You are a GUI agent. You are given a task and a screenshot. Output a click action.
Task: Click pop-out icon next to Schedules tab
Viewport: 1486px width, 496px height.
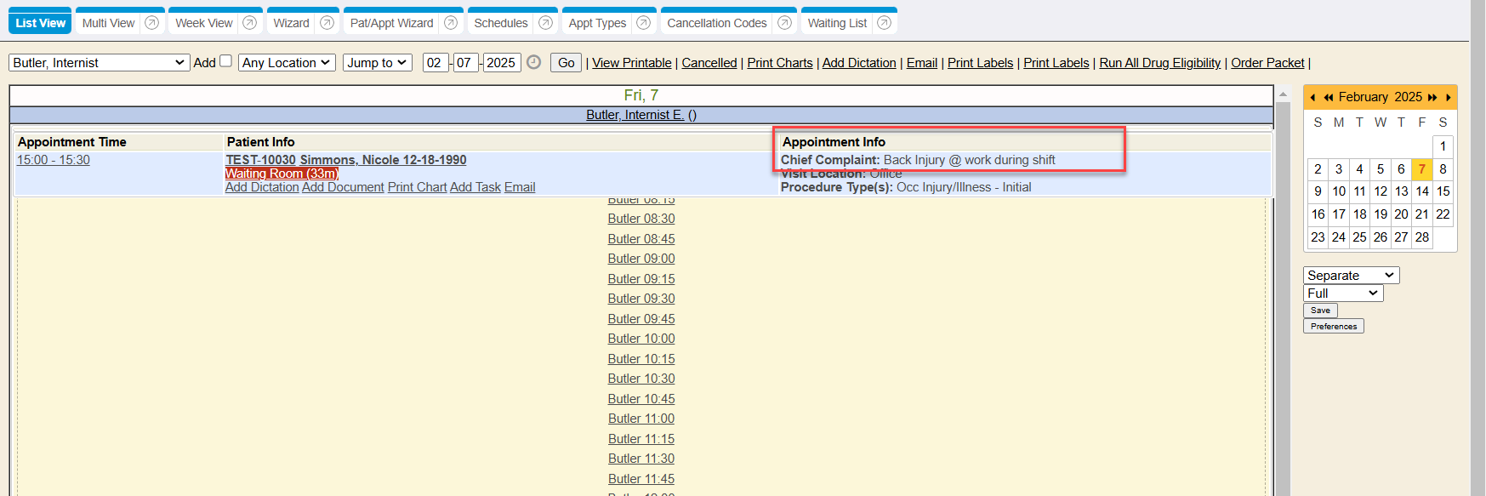coord(545,23)
